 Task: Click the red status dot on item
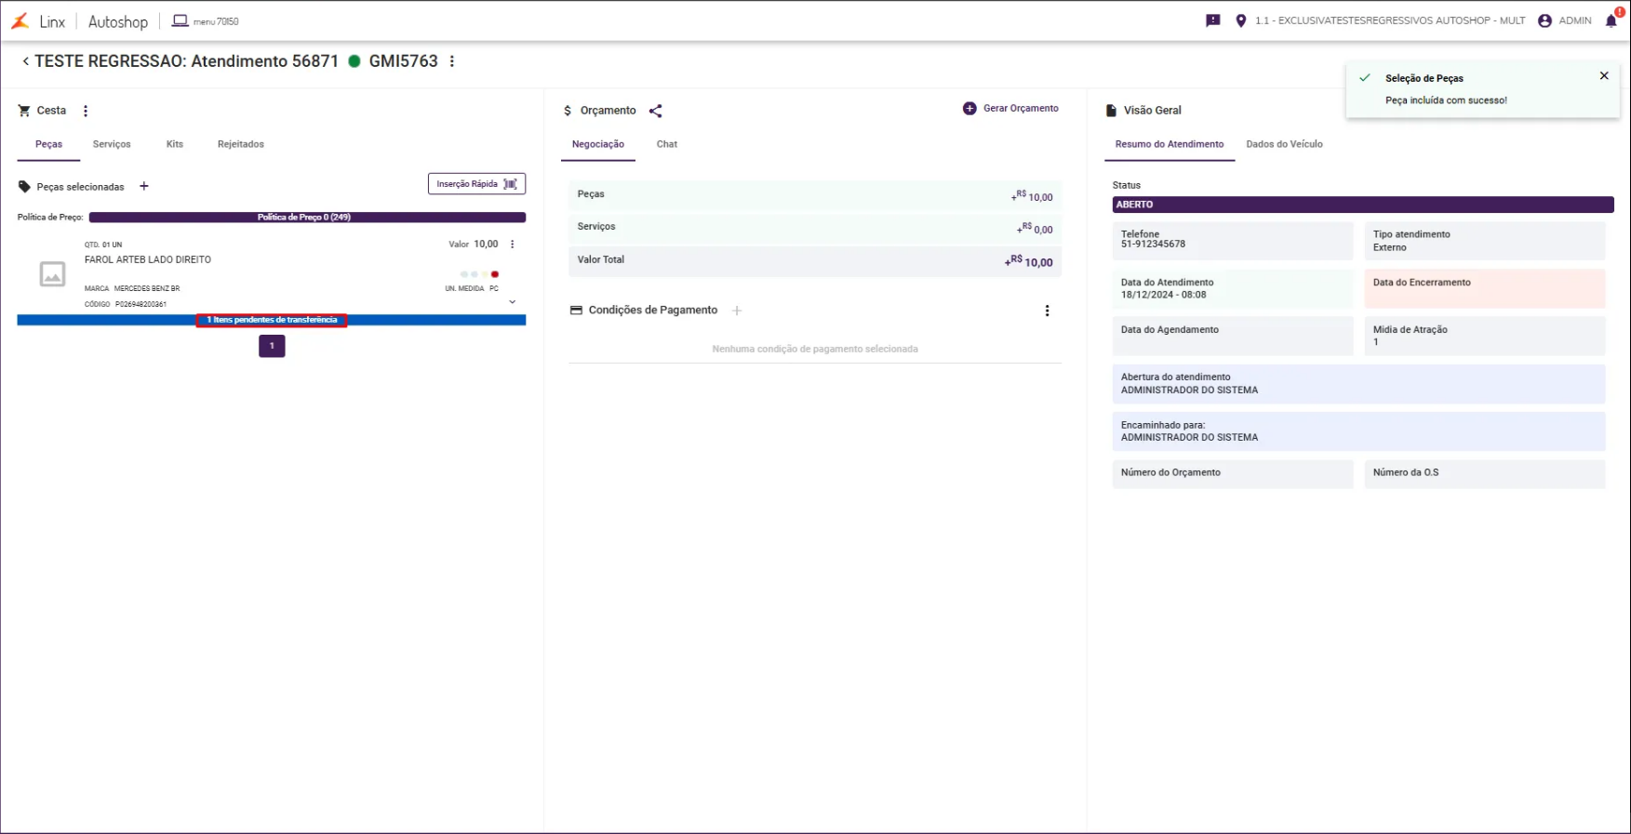pyautogui.click(x=495, y=274)
